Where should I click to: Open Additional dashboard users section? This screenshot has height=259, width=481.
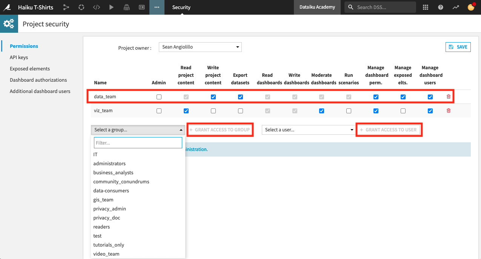40,91
